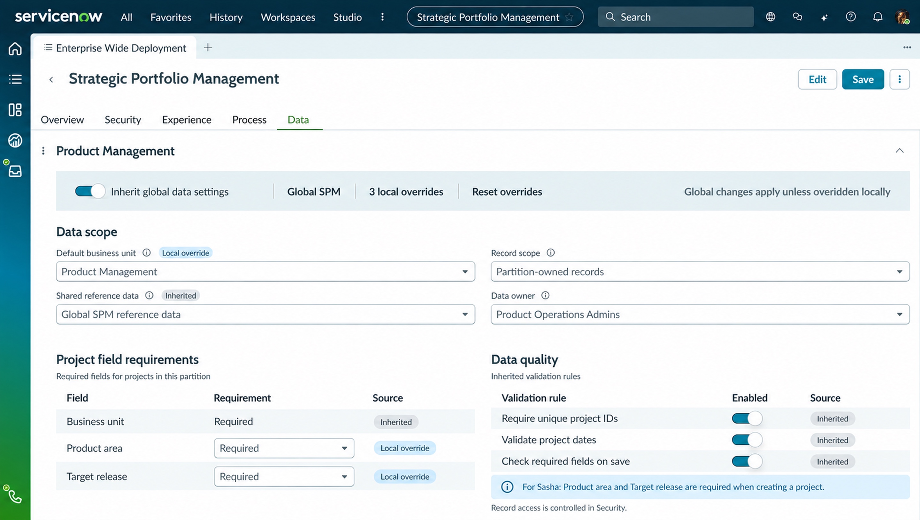920x520 pixels.
Task: Show info for Shared reference data
Action: (x=149, y=295)
